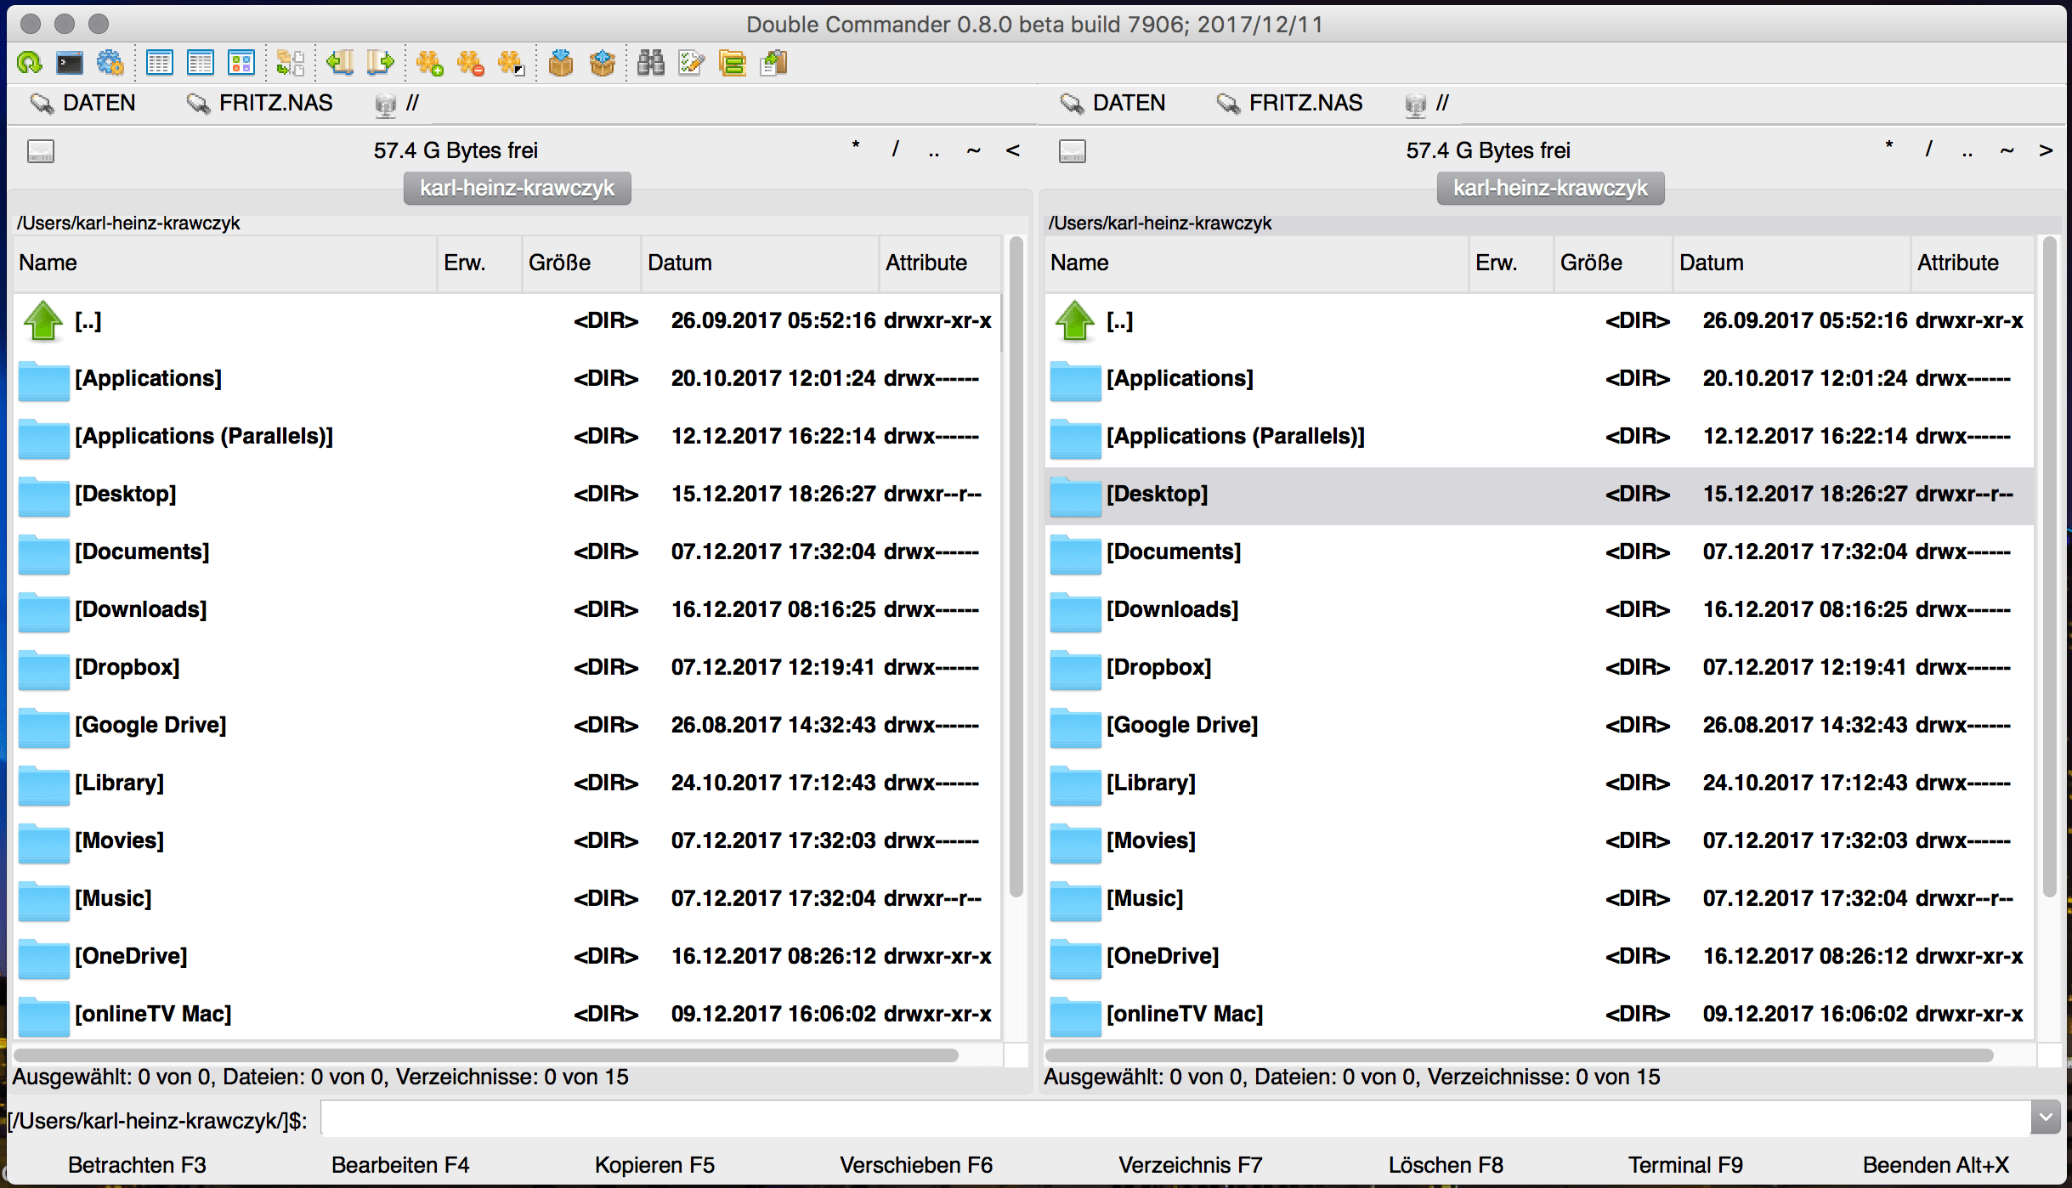Open right panel history with > arrow
The width and height of the screenshot is (2072, 1188).
click(2045, 150)
